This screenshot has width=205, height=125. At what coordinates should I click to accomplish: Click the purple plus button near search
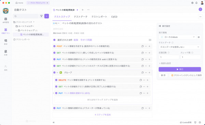[x=46, y=16]
